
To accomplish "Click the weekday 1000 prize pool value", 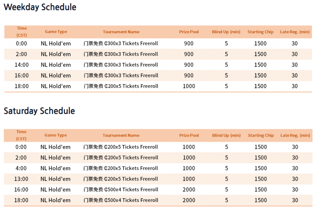I will tap(189, 86).
